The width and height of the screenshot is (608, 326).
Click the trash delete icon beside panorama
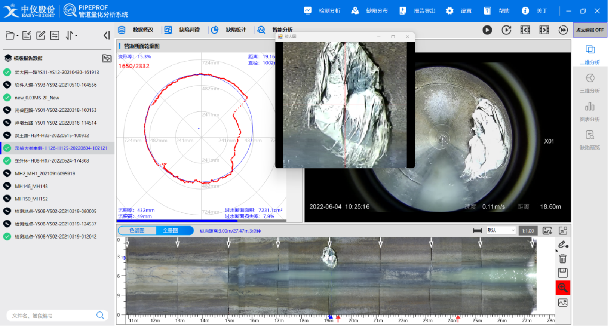(563, 259)
